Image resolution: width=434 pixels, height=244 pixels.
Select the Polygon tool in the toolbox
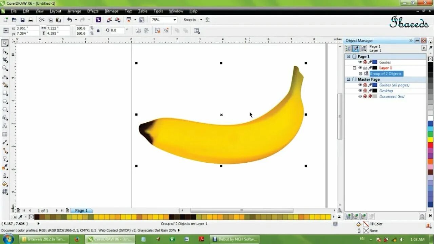[5, 109]
